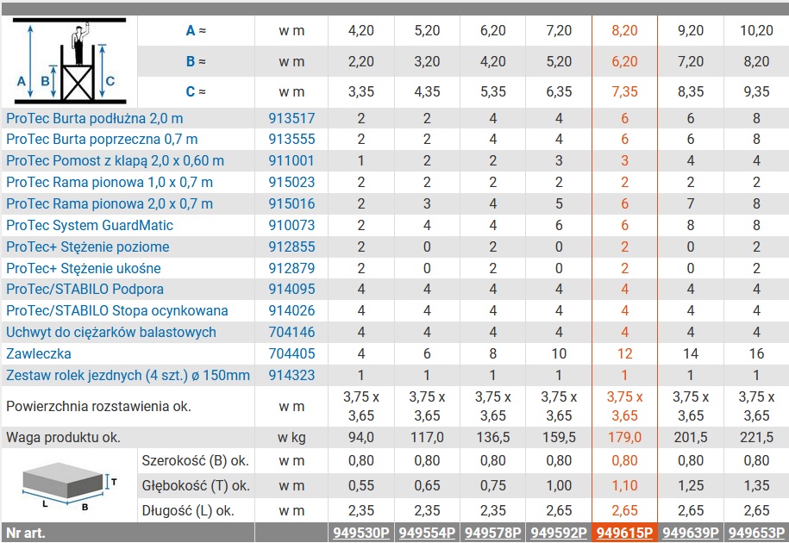Open set article 949639P
This screenshot has height=543, width=789.
[691, 533]
